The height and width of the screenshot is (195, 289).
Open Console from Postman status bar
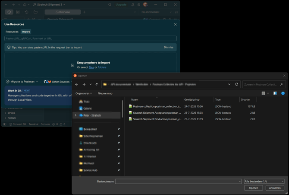(x=45, y=124)
